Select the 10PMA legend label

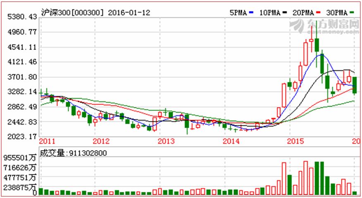point(270,12)
